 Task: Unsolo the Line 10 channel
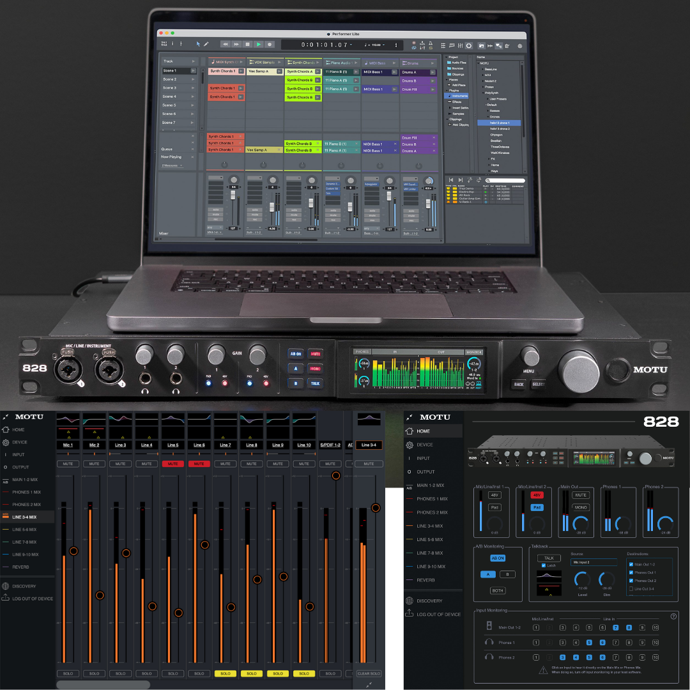(304, 673)
